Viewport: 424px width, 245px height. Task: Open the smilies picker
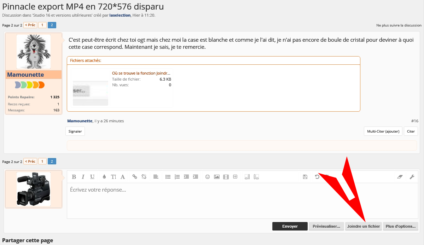coord(208,177)
